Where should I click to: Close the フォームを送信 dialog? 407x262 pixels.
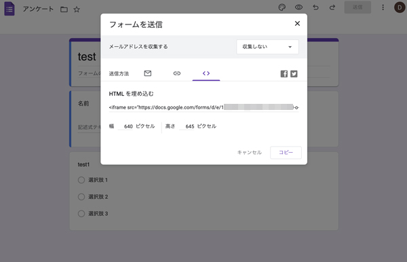pos(298,23)
